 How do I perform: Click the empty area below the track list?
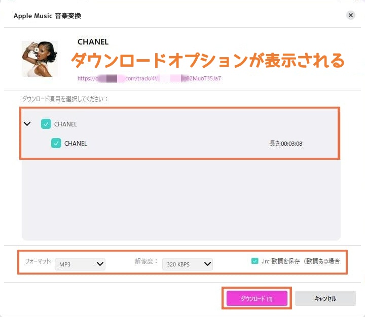pos(180,202)
